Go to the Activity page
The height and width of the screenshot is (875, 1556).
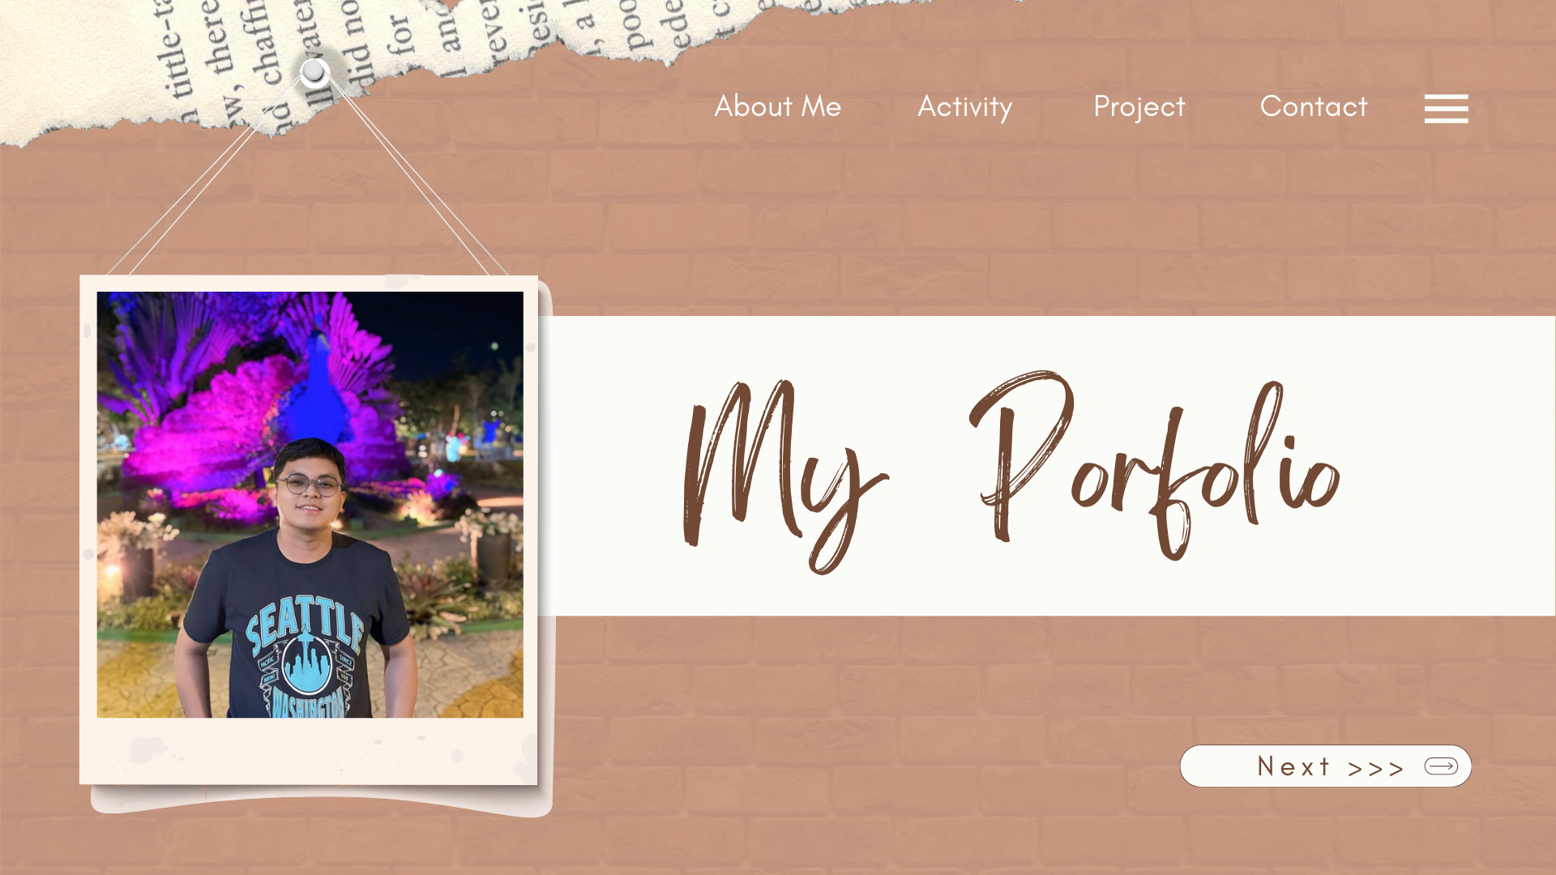[x=964, y=107]
